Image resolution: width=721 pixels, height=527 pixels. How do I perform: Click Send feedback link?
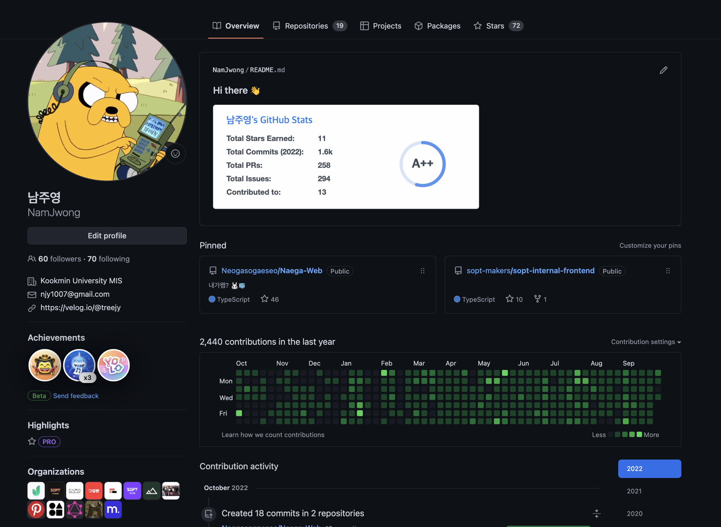click(76, 396)
